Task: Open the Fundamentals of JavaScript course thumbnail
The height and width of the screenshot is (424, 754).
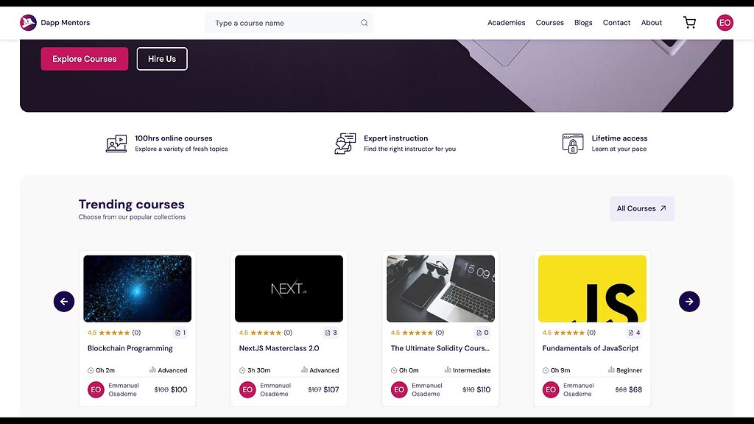Action: click(x=592, y=289)
